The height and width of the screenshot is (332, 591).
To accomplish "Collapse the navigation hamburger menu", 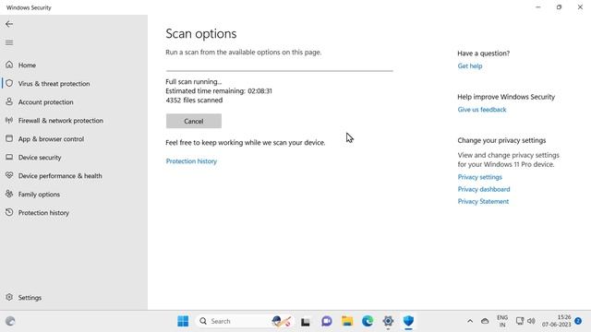I will pos(9,42).
